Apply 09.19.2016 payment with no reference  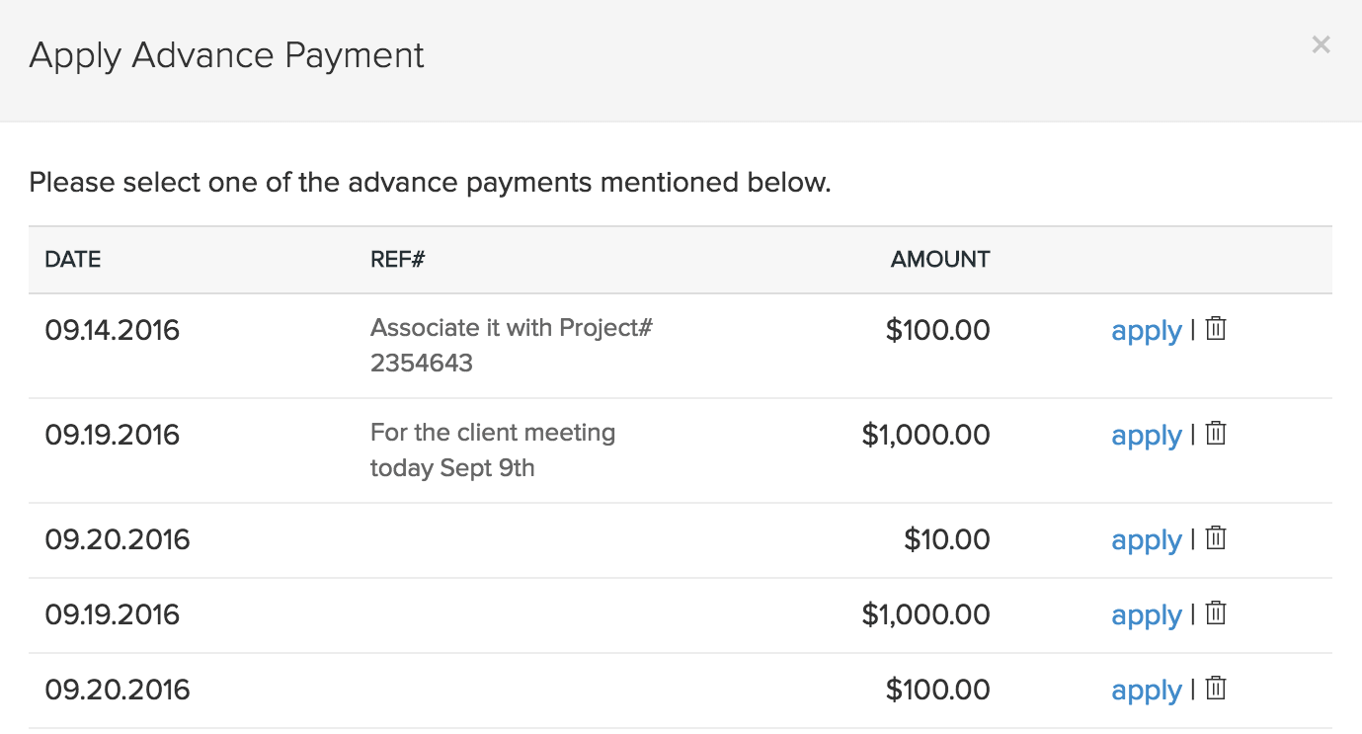pyautogui.click(x=1146, y=614)
